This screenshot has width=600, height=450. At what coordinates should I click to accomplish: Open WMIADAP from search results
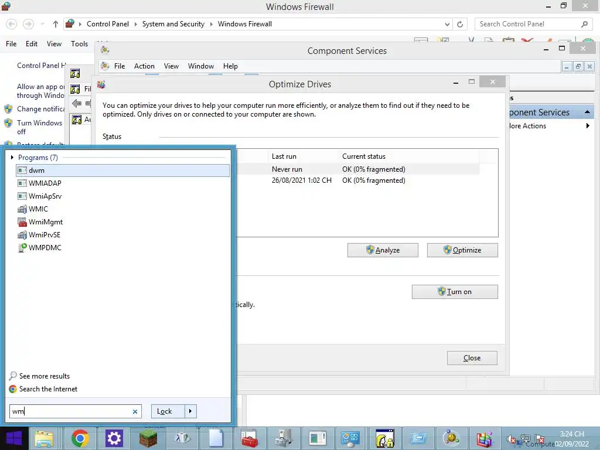pyautogui.click(x=122, y=183)
